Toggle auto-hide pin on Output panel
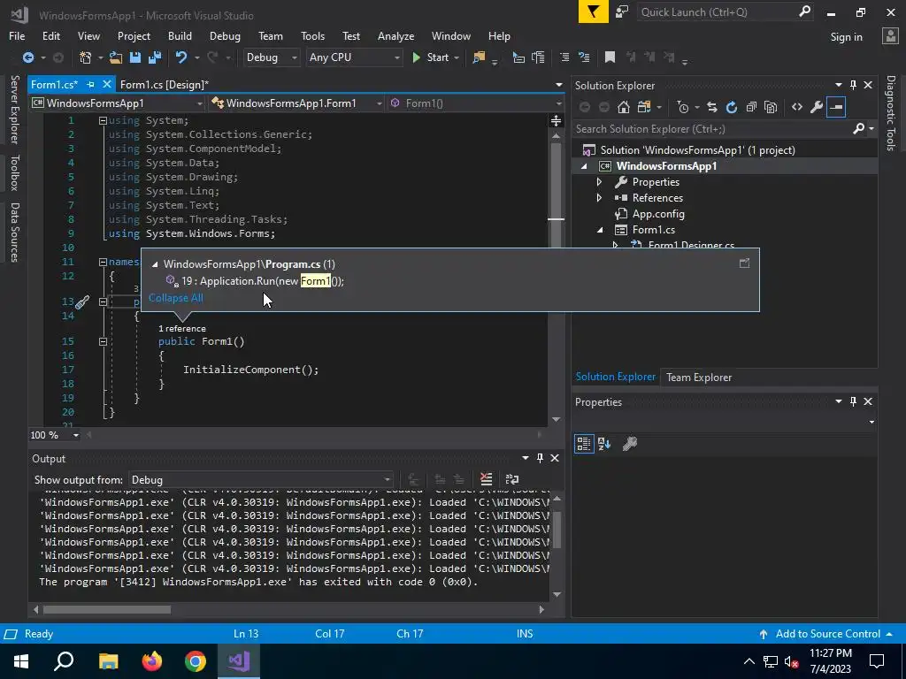906x679 pixels. [x=540, y=458]
